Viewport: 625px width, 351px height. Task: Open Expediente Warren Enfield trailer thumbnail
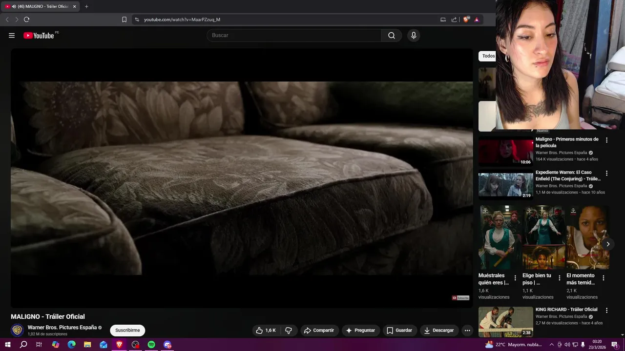click(506, 184)
